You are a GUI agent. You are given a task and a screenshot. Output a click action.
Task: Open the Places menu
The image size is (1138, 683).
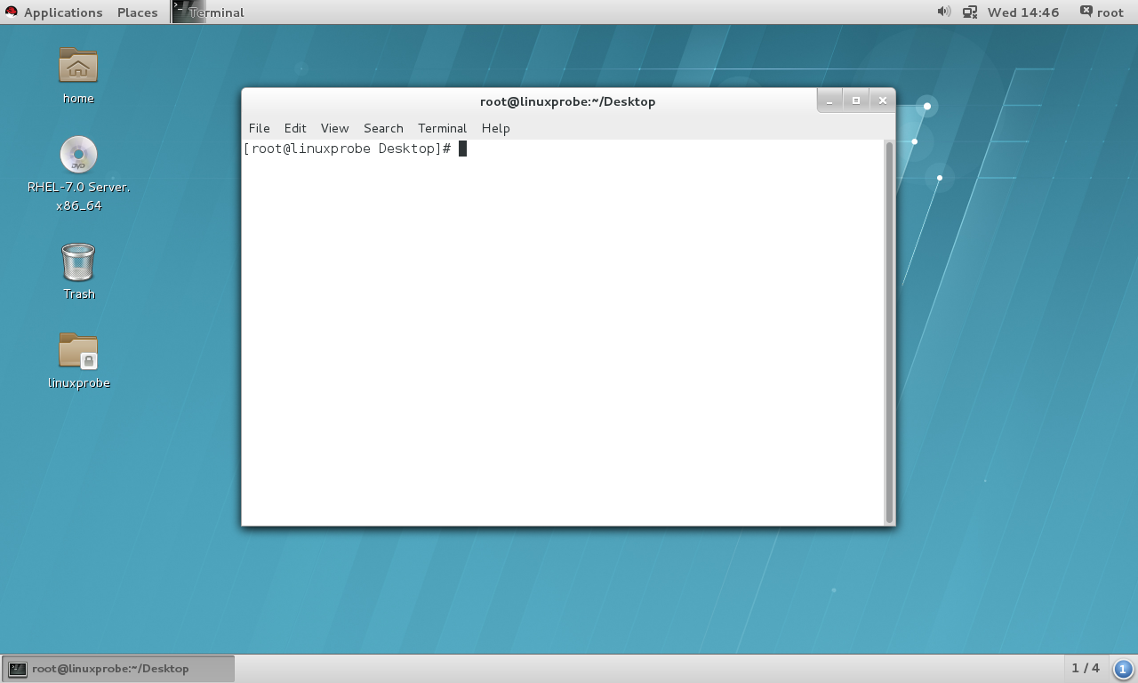[138, 12]
